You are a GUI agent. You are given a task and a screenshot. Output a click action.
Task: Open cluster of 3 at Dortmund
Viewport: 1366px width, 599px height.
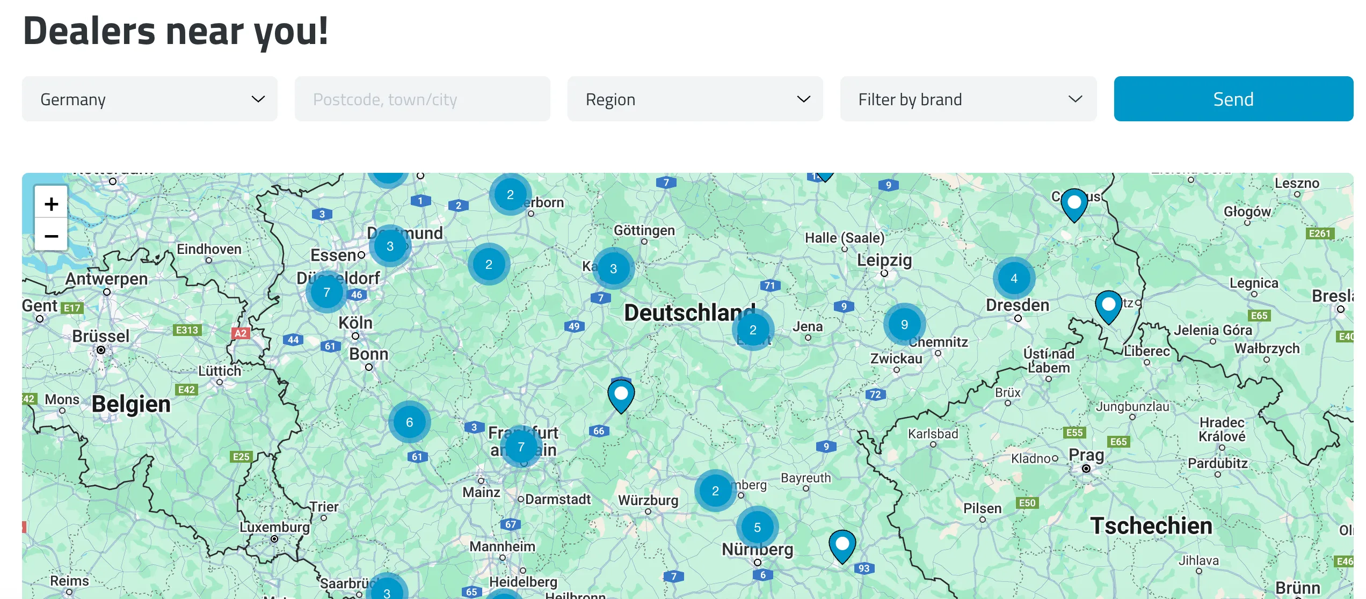tap(390, 246)
